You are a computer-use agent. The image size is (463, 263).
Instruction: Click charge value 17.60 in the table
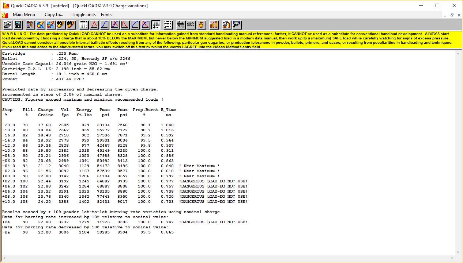coord(44,125)
